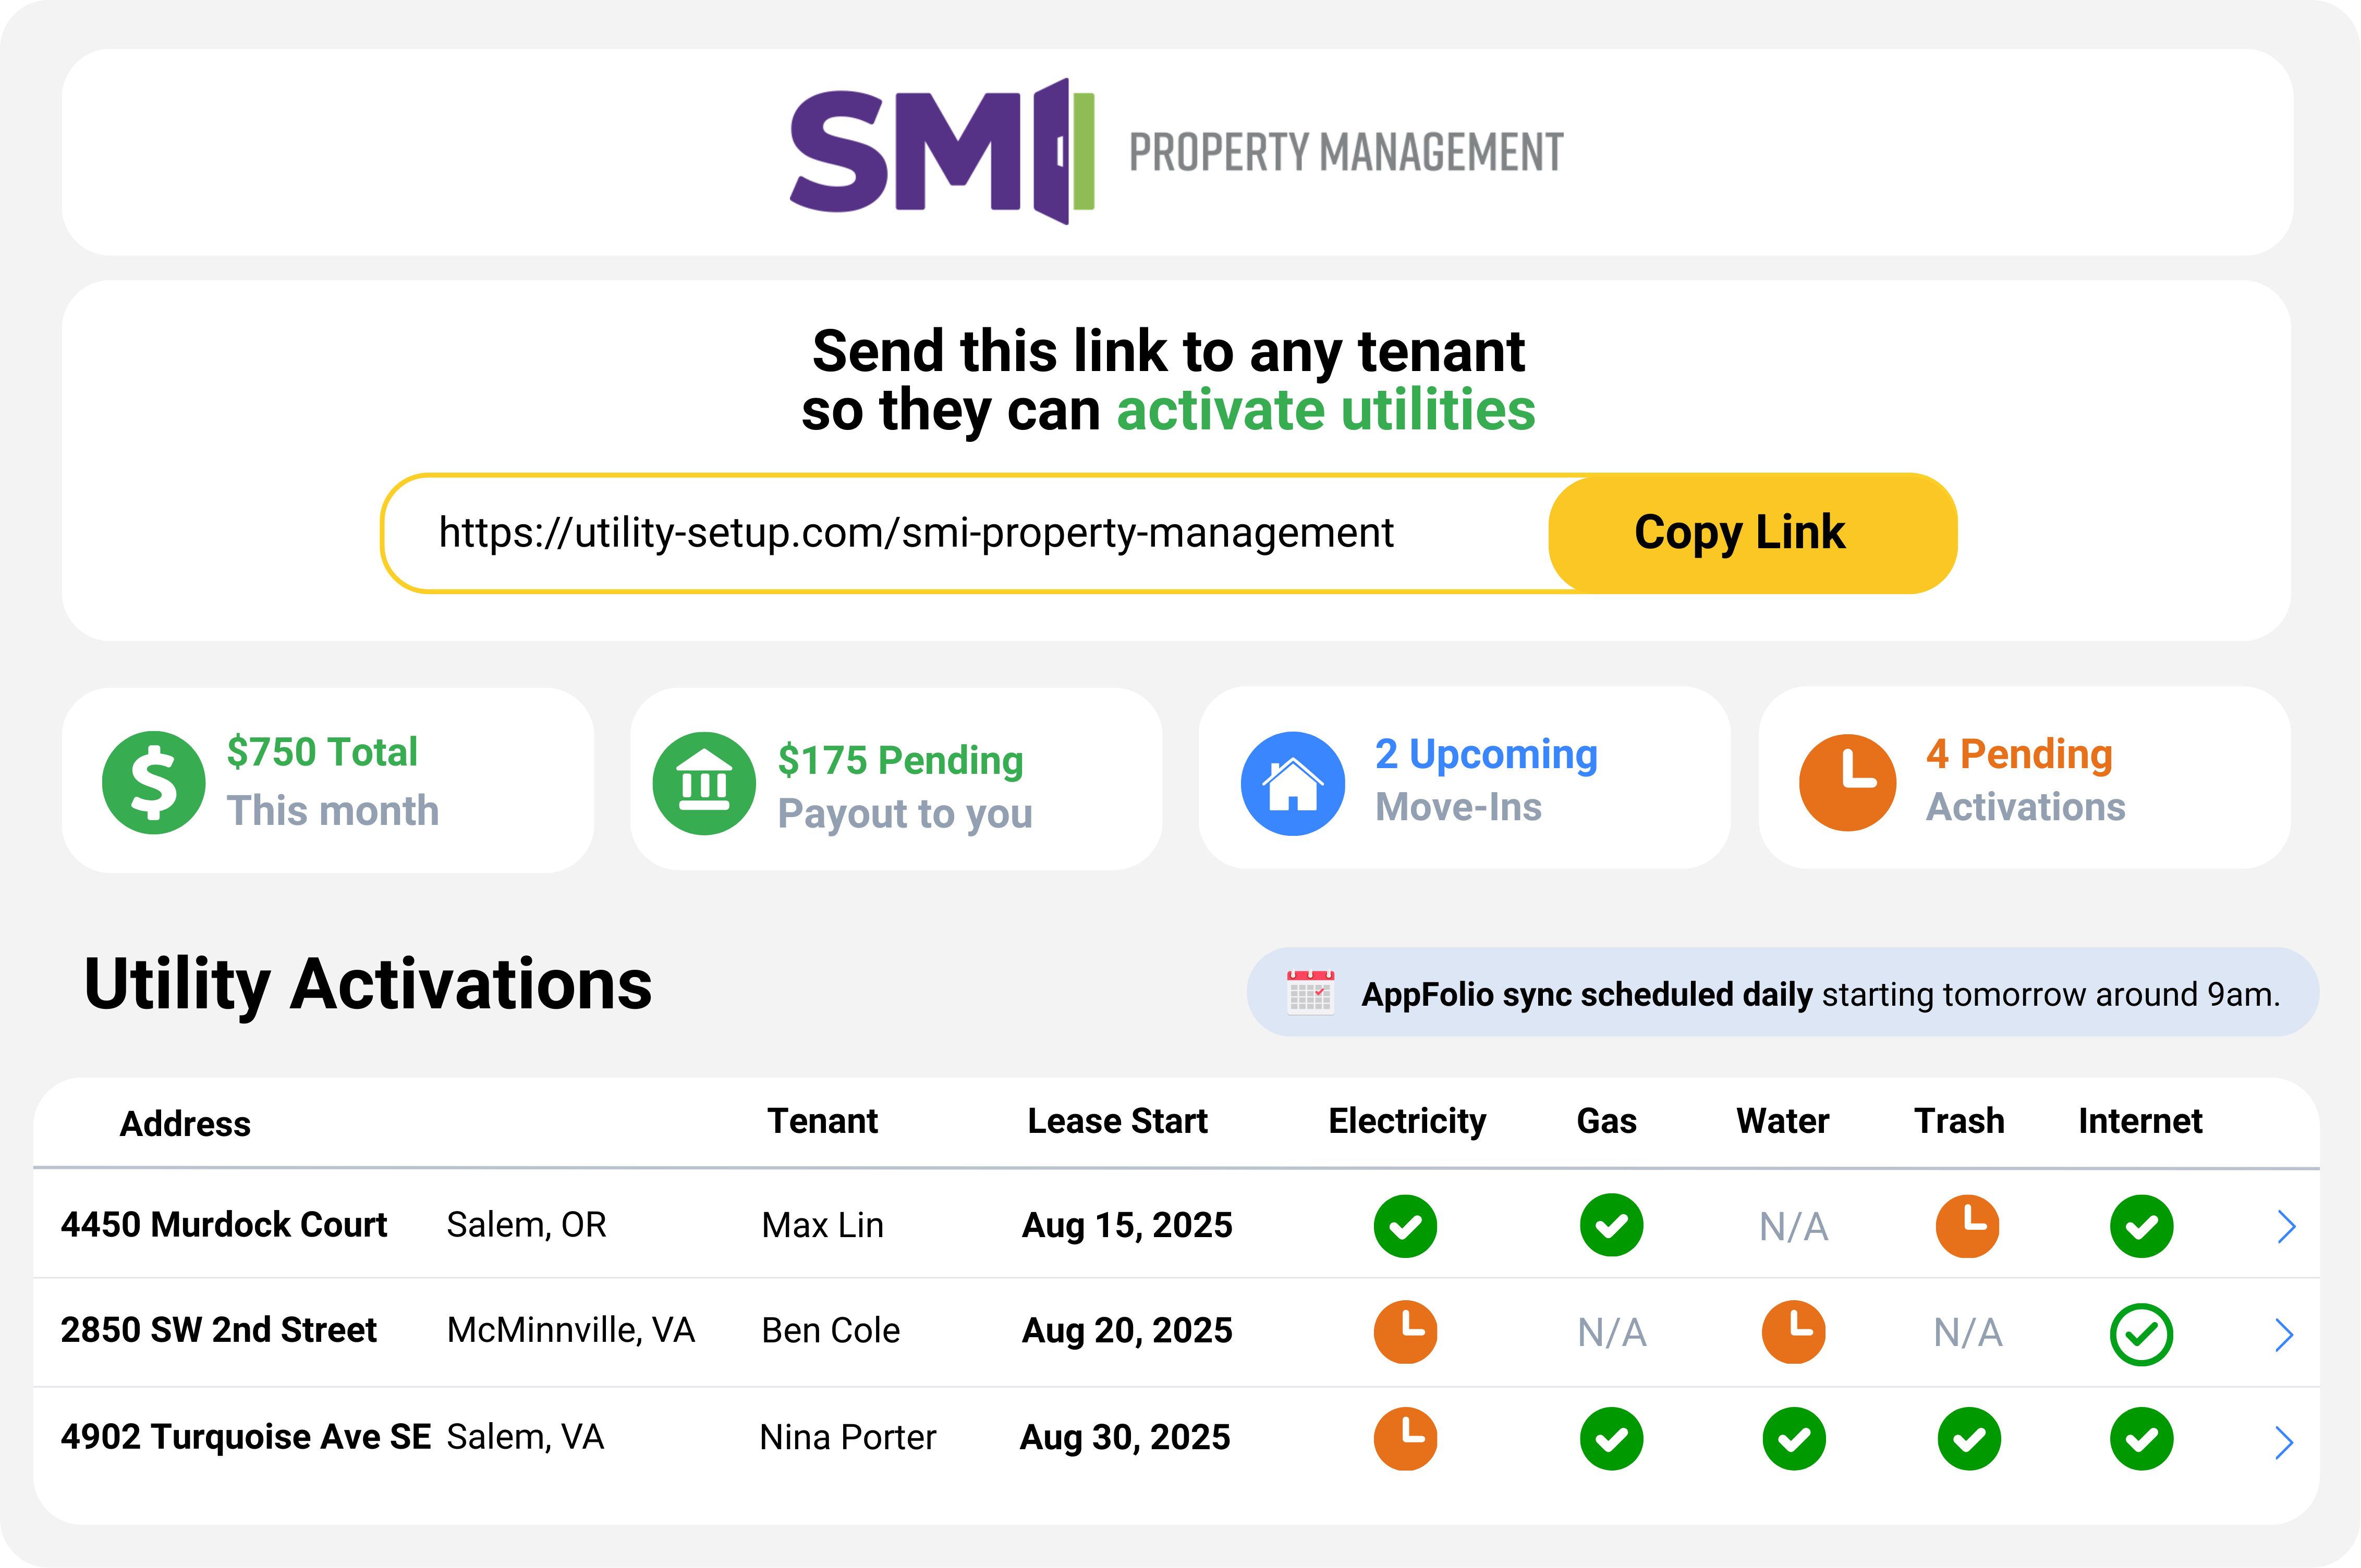Click the Water column header
The image size is (2361, 1568).
click(x=1783, y=1121)
